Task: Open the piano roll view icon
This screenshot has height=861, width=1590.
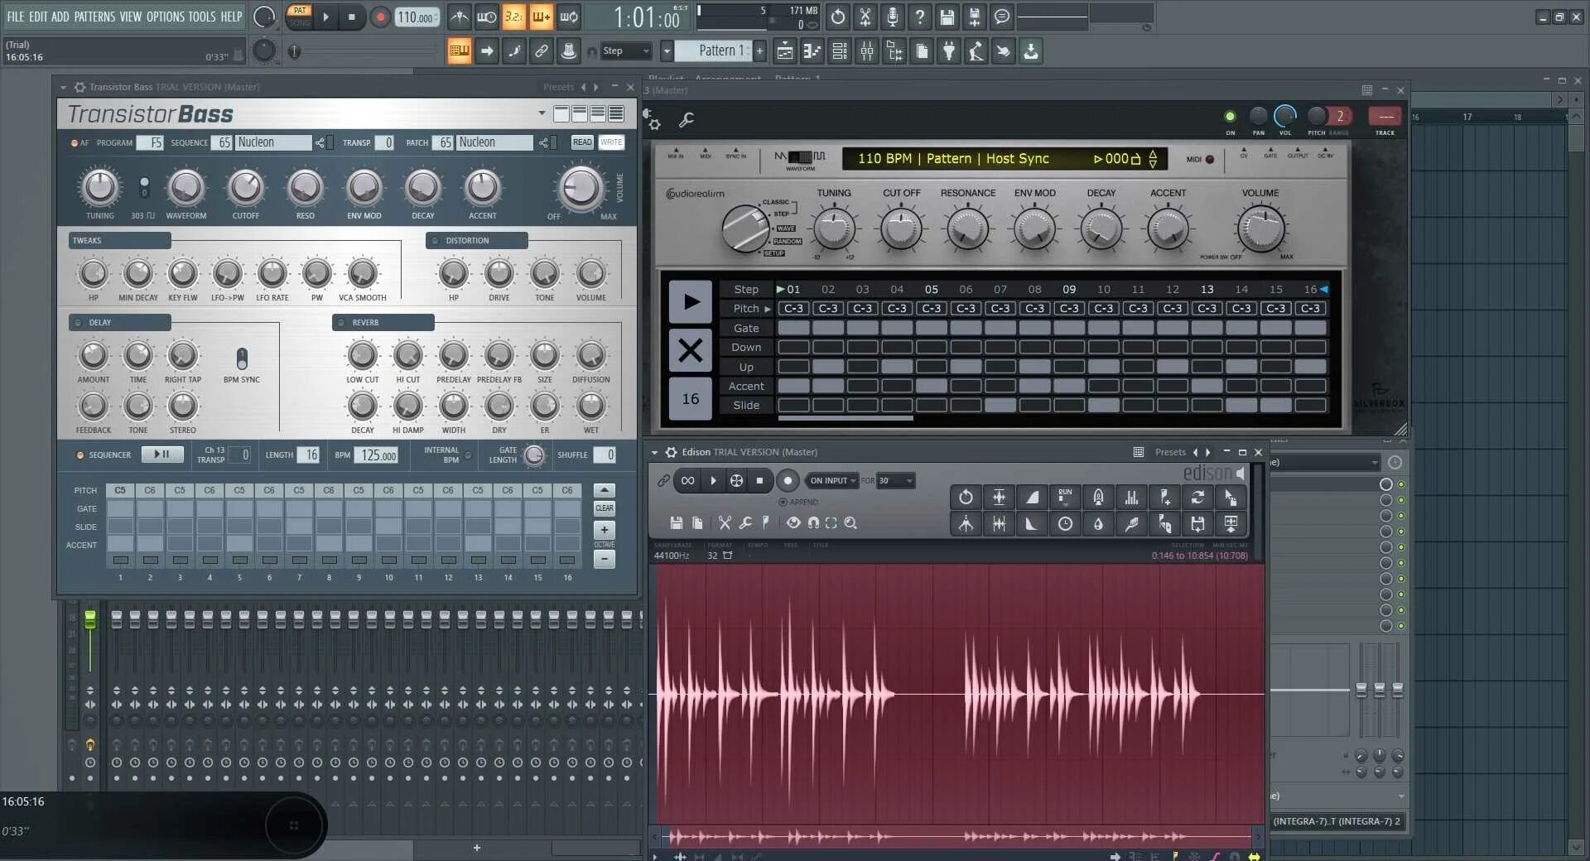Action: 812,51
